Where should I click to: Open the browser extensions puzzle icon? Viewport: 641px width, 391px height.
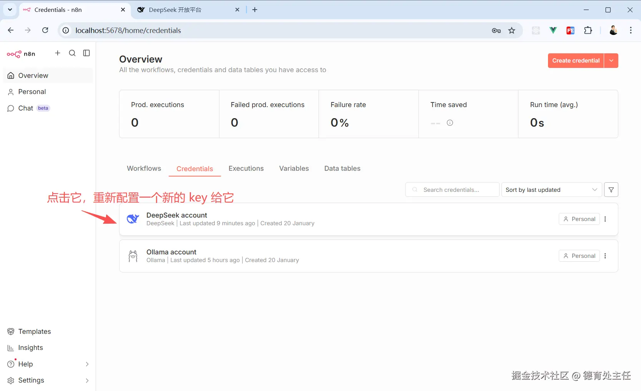point(588,30)
